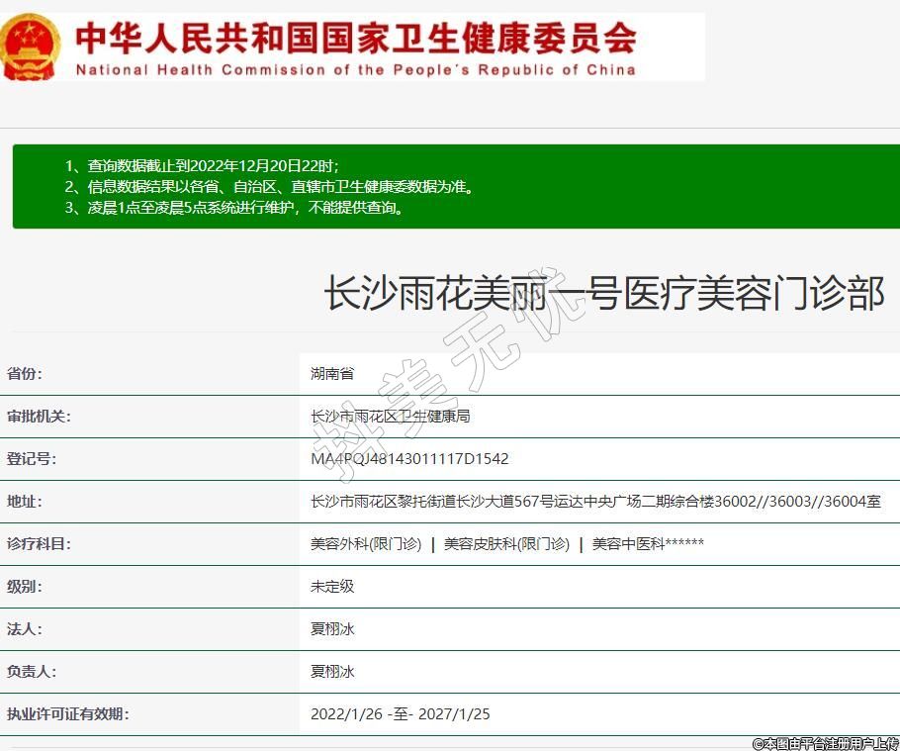Click the notice line about 2022年12月20日 data cutoff
900x751 pixels.
(208, 165)
